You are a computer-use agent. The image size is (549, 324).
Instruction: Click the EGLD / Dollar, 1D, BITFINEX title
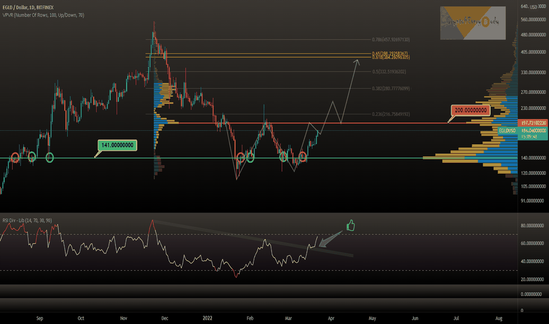coord(28,7)
